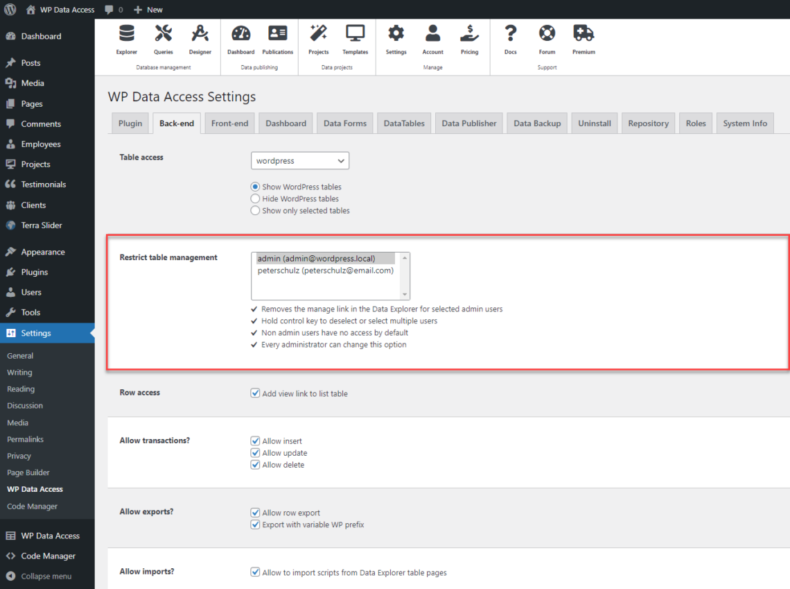The image size is (790, 589).
Task: Switch to the Data Publisher tab
Action: (x=468, y=123)
